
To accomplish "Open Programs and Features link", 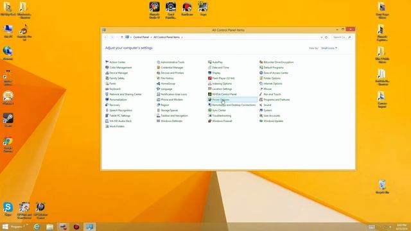I will (x=277, y=100).
